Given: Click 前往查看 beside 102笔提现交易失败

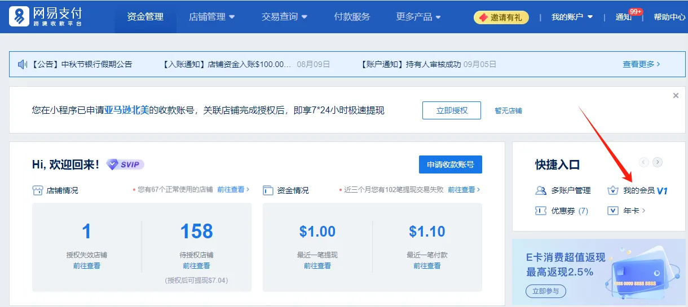Looking at the screenshot, I should (x=464, y=190).
